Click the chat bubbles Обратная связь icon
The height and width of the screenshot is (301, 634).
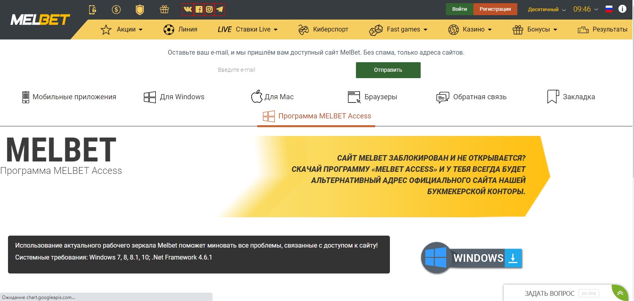pos(443,97)
